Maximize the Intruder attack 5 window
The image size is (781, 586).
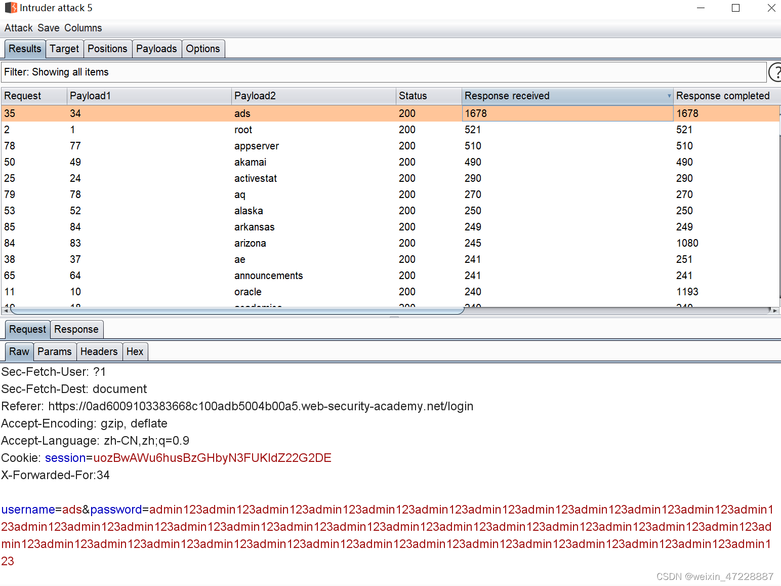tap(736, 8)
